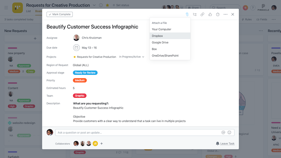Viewport: 281px width, 158px height.
Task: Click the Leave Task bell link
Action: [225, 143]
